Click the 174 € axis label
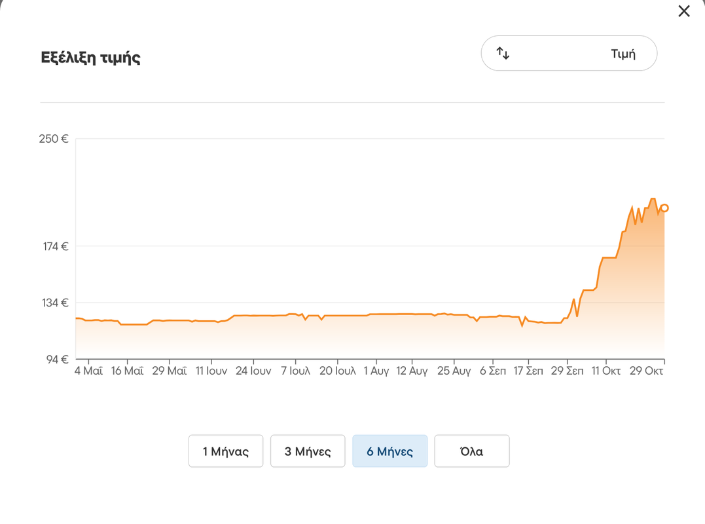The width and height of the screenshot is (705, 524). pos(56,246)
